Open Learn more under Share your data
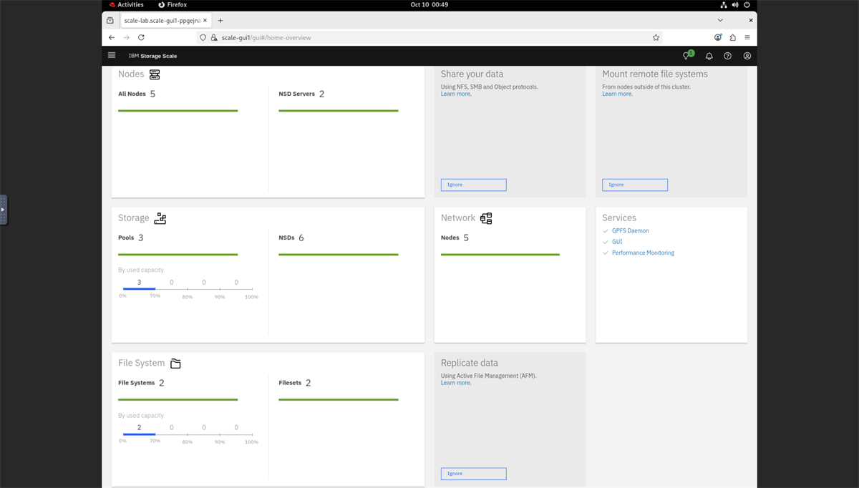 (455, 94)
